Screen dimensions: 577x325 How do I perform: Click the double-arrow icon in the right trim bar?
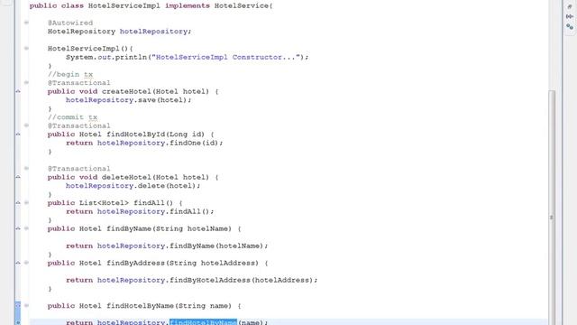tap(570, 16)
